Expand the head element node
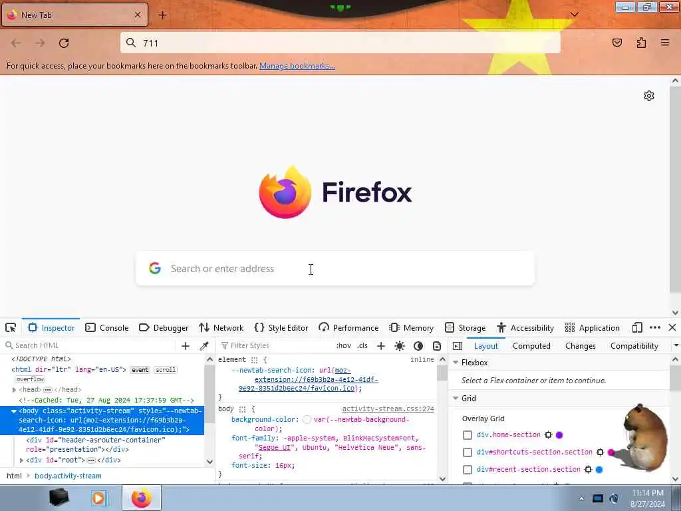The height and width of the screenshot is (511, 681). pyautogui.click(x=14, y=390)
